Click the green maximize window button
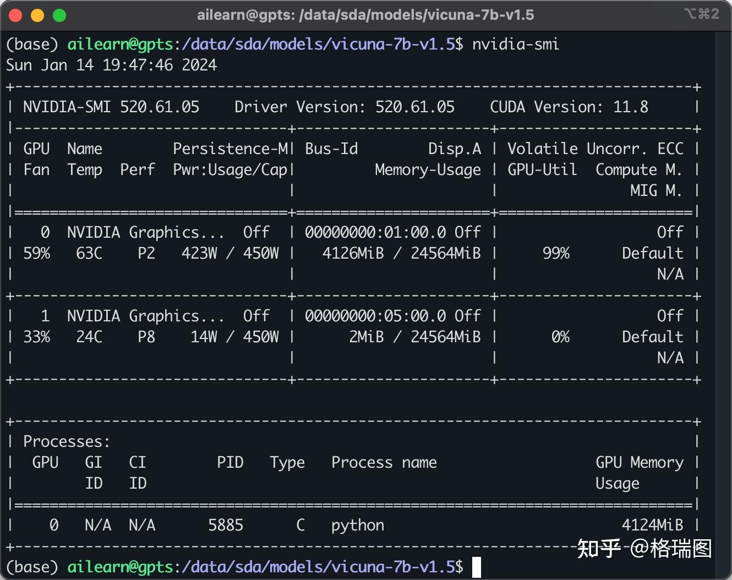 (x=59, y=15)
